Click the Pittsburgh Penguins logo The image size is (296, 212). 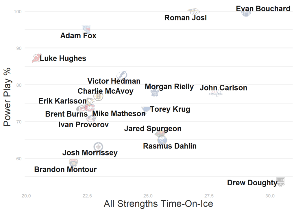click(90, 101)
